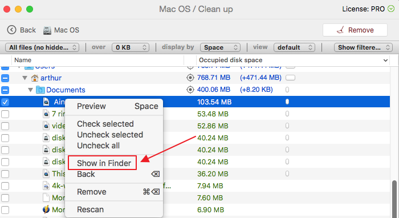
Task: Click app icon of 6.90 MB row
Action: [x=46, y=209]
